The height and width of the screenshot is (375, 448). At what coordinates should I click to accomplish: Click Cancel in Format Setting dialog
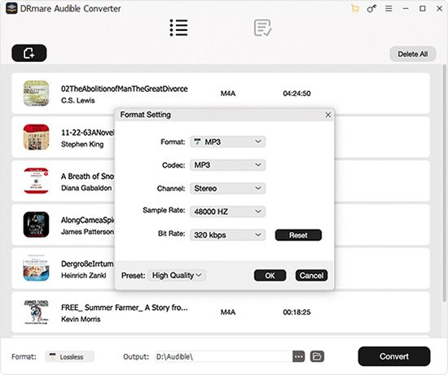(311, 276)
